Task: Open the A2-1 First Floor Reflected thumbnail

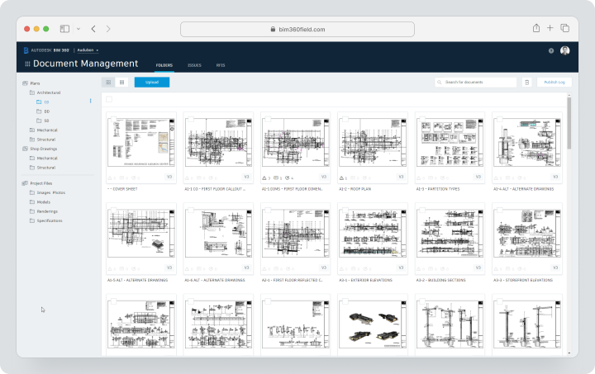Action: coord(295,234)
